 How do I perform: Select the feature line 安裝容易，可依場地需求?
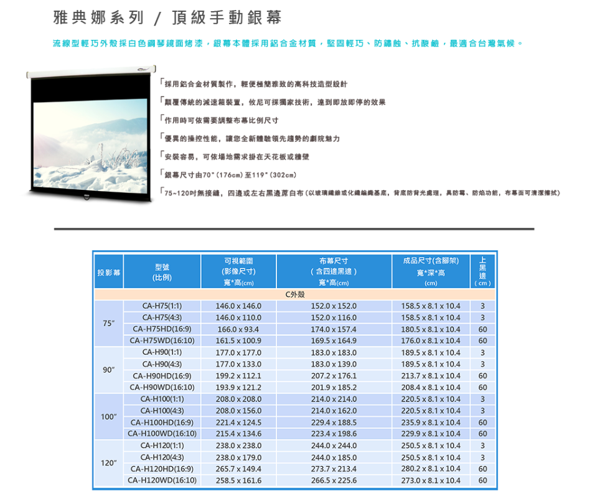pos(235,156)
